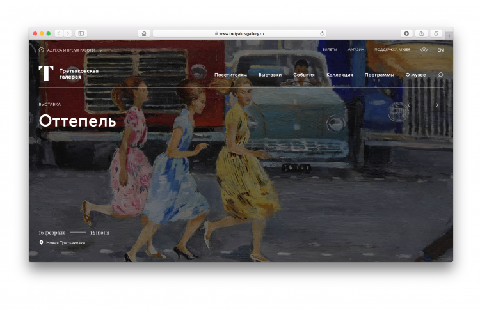The image size is (480, 310).
Task: Toggle the Safari sidebar button
Action: (x=81, y=33)
